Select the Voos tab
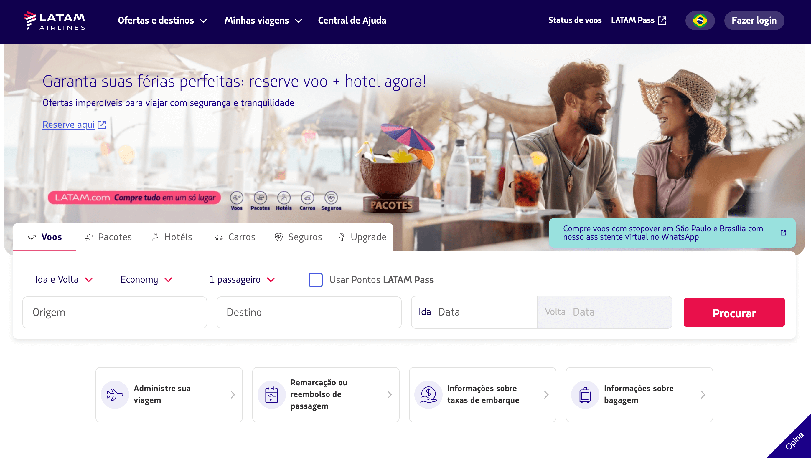Image resolution: width=811 pixels, height=458 pixels. [x=45, y=237]
